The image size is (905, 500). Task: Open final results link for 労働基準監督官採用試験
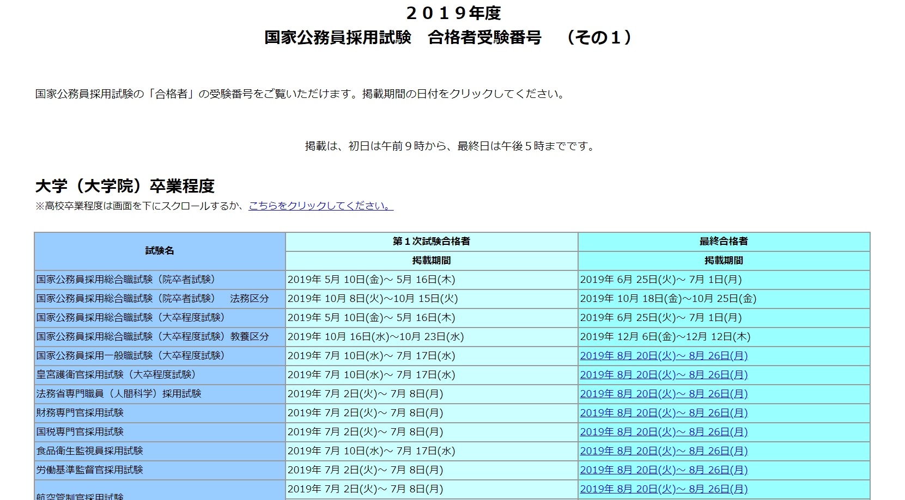[664, 470]
